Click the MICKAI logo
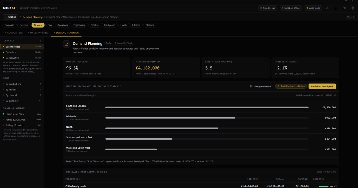 [10, 8]
